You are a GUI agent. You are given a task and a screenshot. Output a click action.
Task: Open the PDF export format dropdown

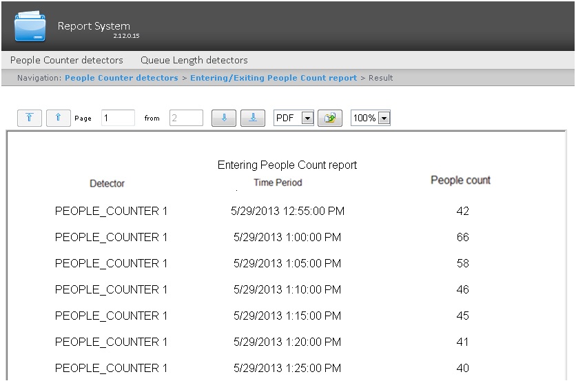[294, 118]
